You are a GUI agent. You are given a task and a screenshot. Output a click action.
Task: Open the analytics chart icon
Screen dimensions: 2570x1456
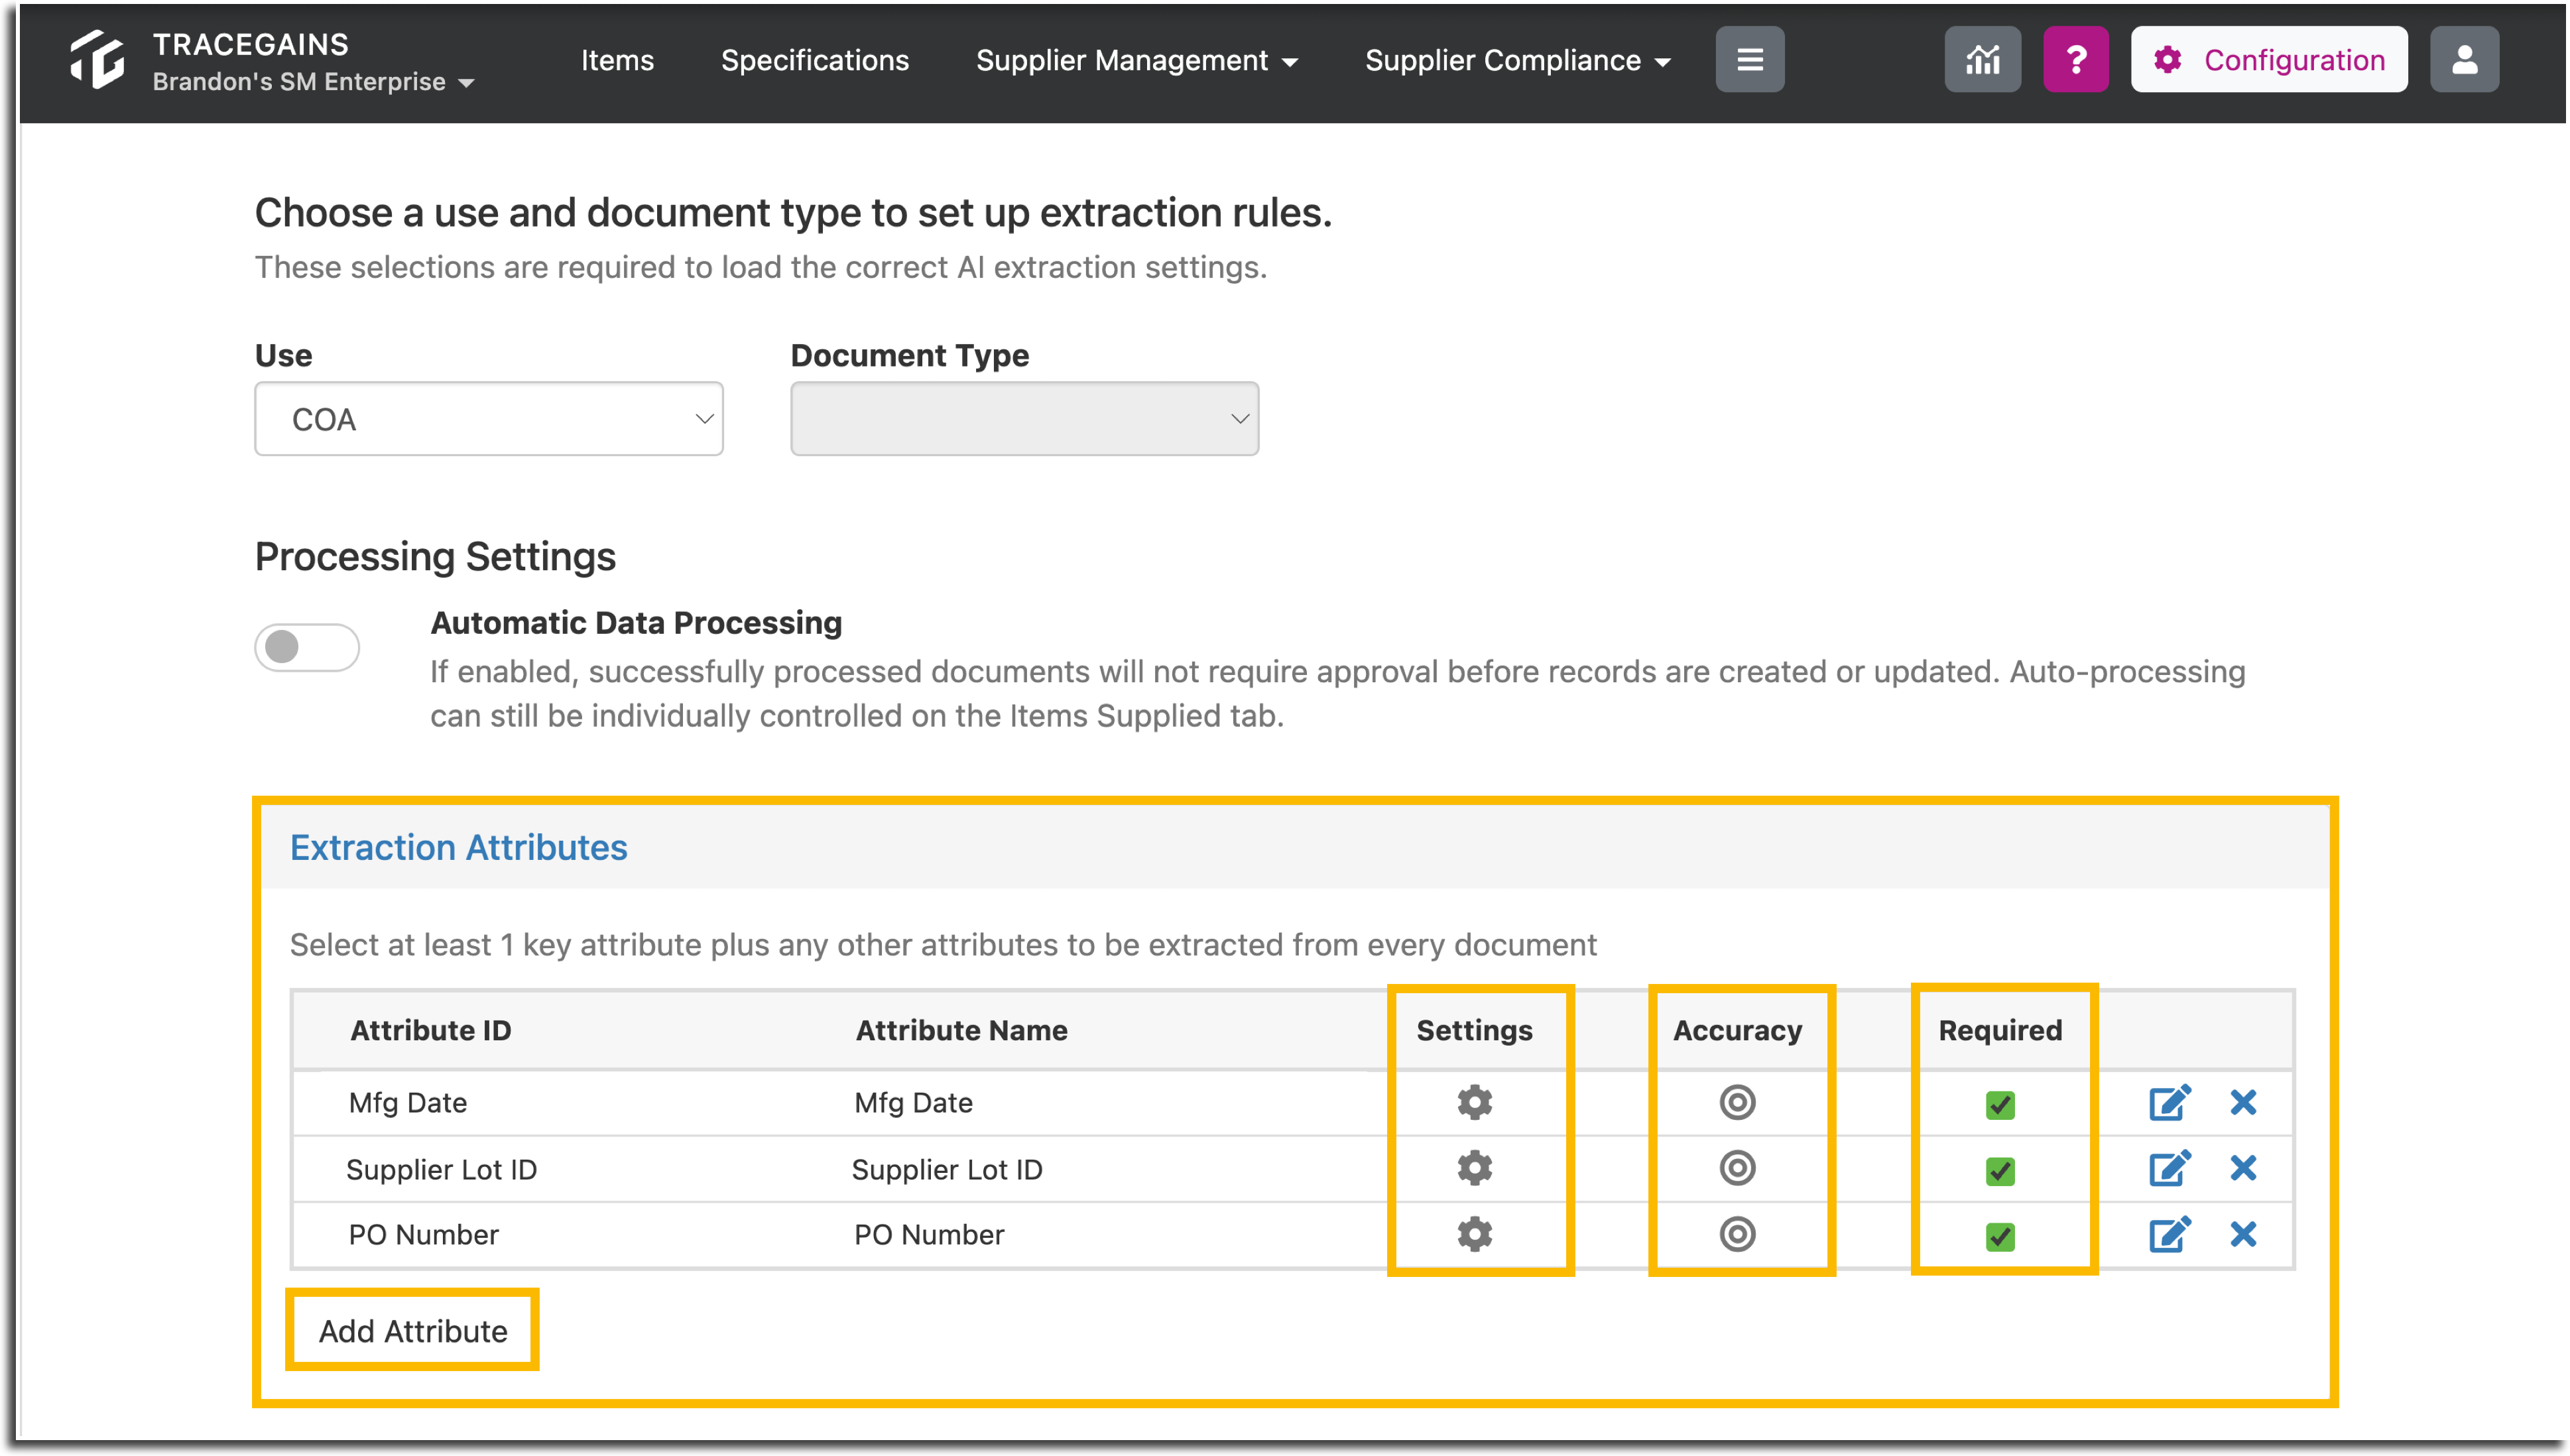[x=1982, y=60]
